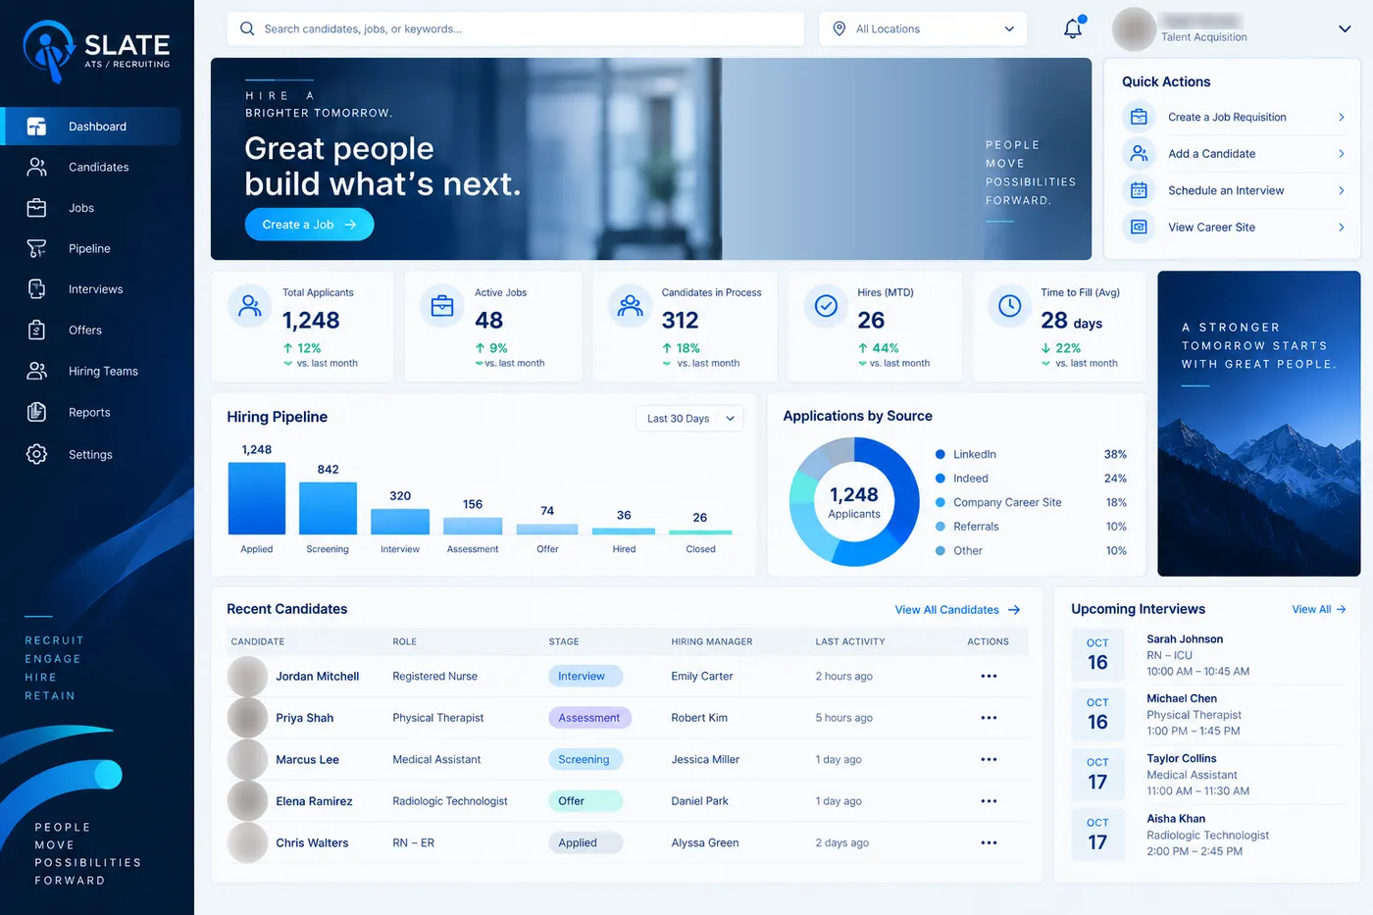The image size is (1373, 915).
Task: Click the search magnifier icon
Action: pyautogui.click(x=247, y=28)
